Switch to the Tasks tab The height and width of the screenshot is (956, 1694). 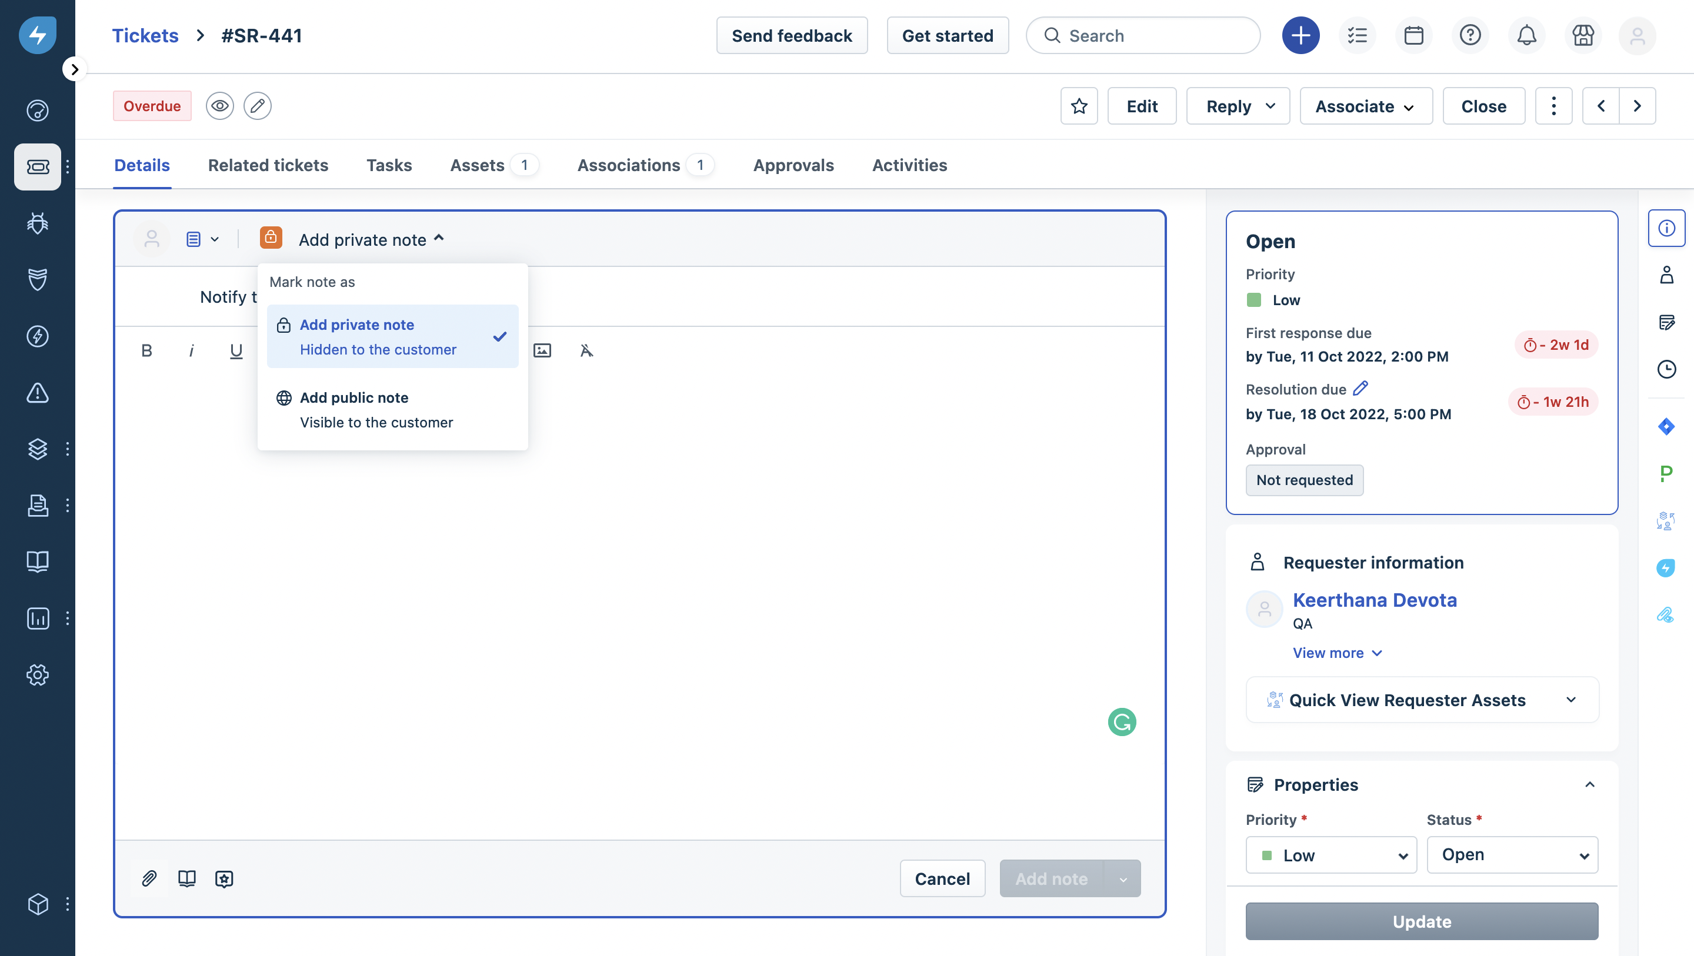(x=389, y=165)
